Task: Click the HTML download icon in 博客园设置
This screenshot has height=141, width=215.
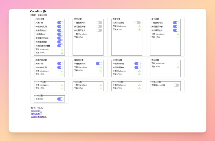Action: click(x=101, y=70)
